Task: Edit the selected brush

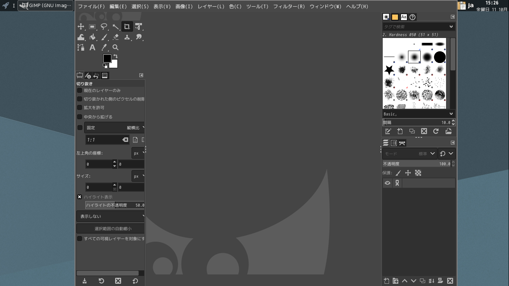Action: pos(388,131)
